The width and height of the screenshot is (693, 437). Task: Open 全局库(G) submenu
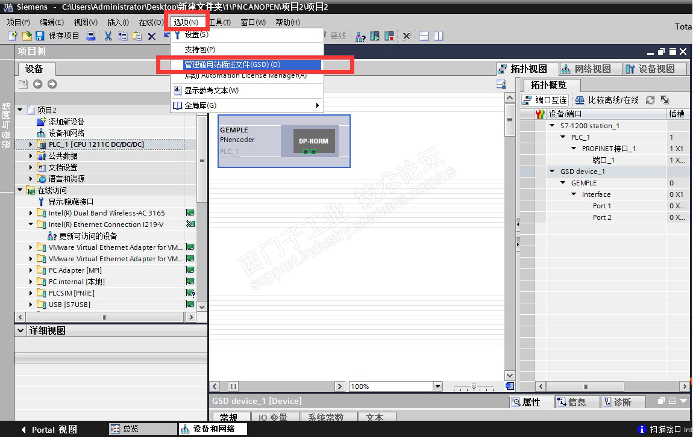click(248, 105)
